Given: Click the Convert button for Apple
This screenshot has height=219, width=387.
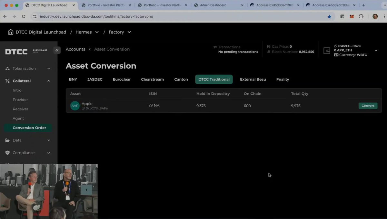Looking at the screenshot, I should [368, 106].
